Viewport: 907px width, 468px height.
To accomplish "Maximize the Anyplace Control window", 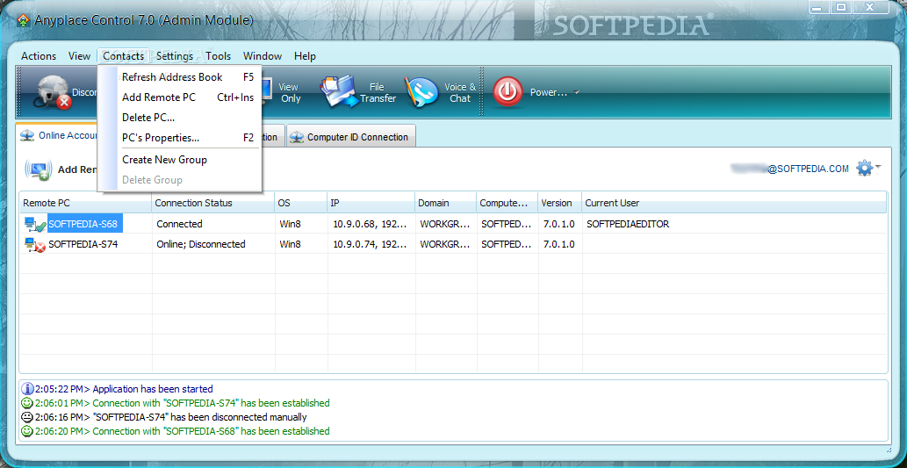I will tap(842, 8).
